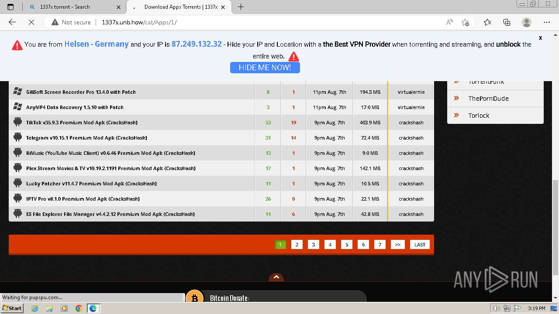Click the Windows icon beside AnyMP4 Data Recovery

(x=18, y=107)
